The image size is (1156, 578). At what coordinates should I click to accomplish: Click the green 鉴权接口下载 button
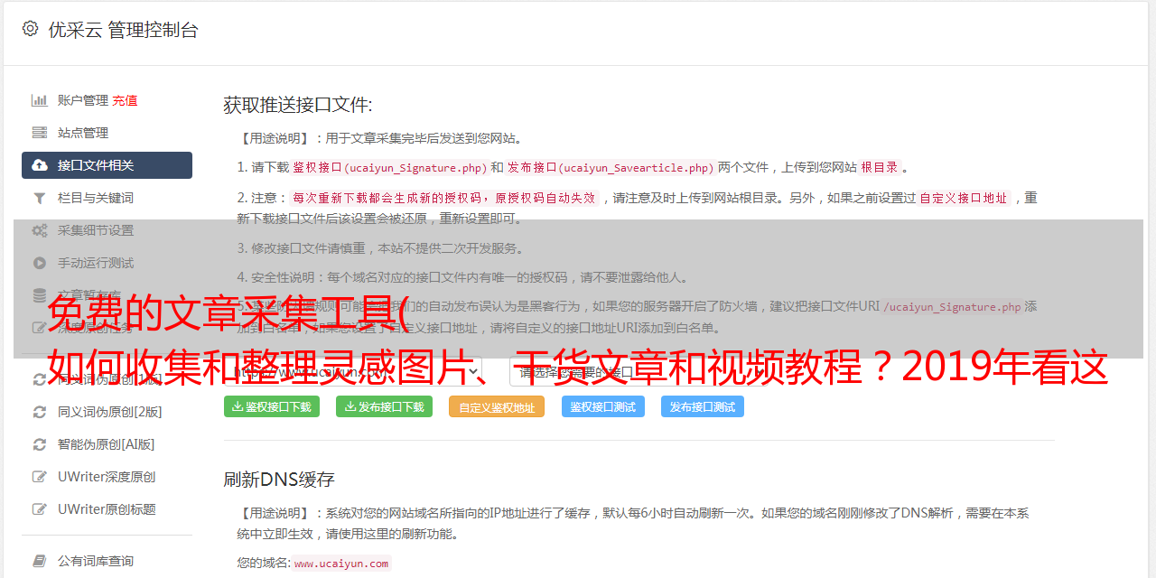tap(272, 406)
